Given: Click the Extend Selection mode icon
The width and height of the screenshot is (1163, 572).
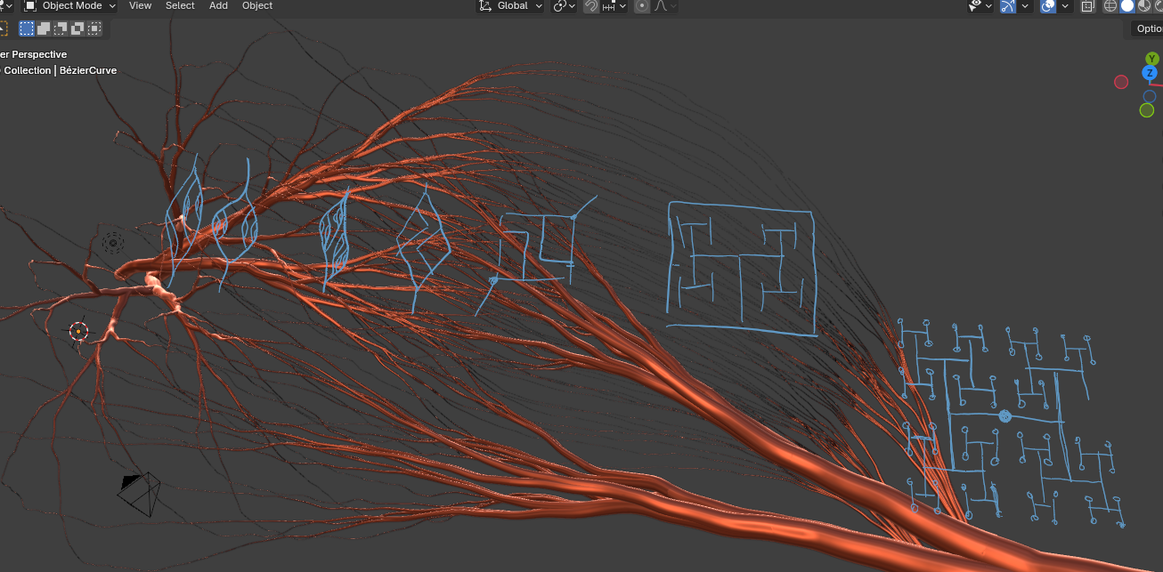Looking at the screenshot, I should coord(44,28).
